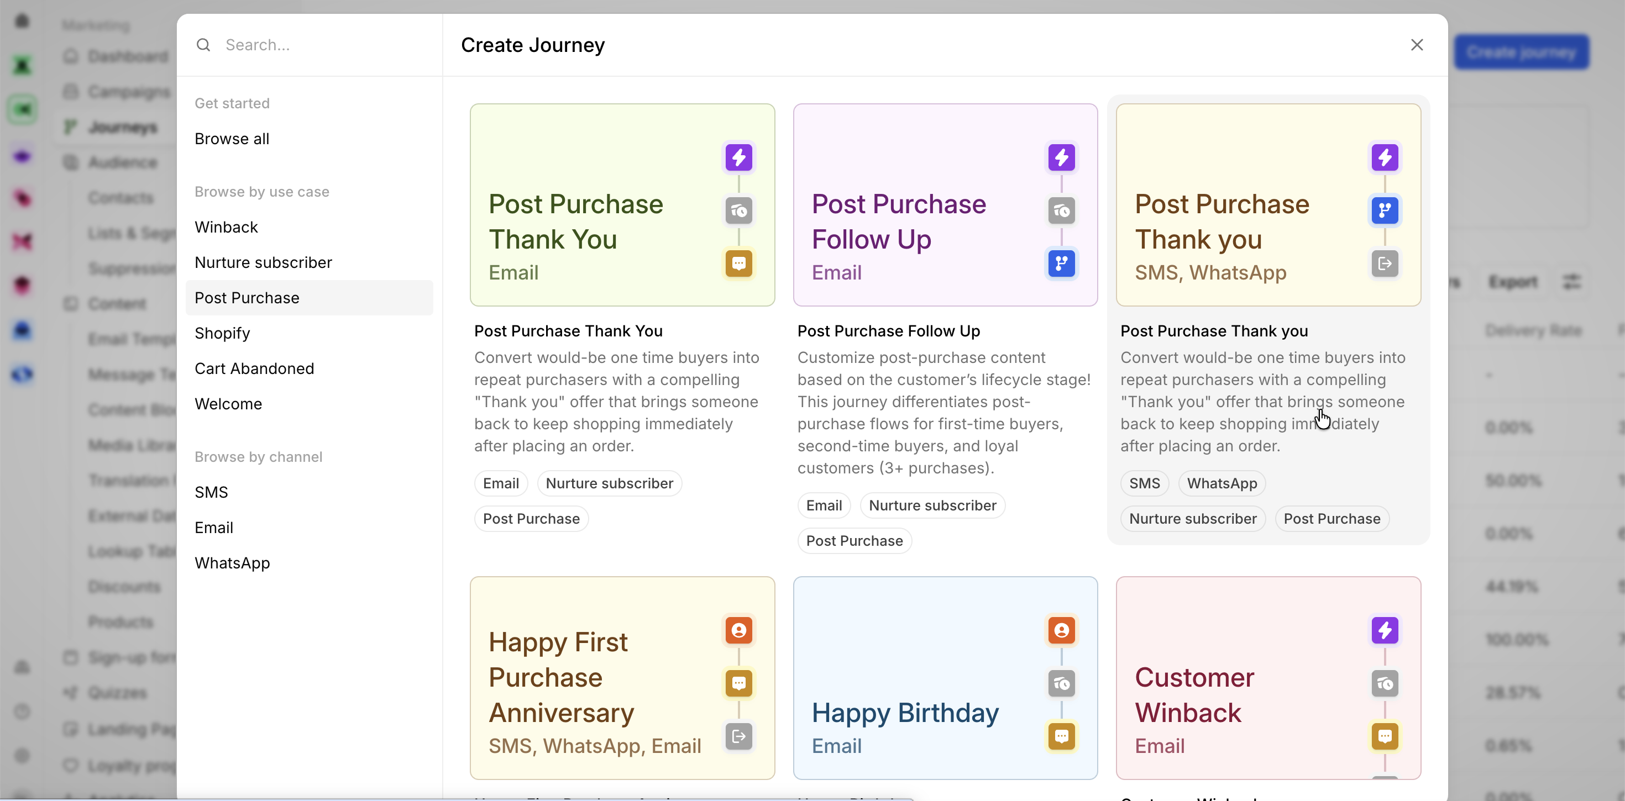Viewport: 1625px width, 801px height.
Task: Open Cart Abandoned use case category
Action: (254, 368)
